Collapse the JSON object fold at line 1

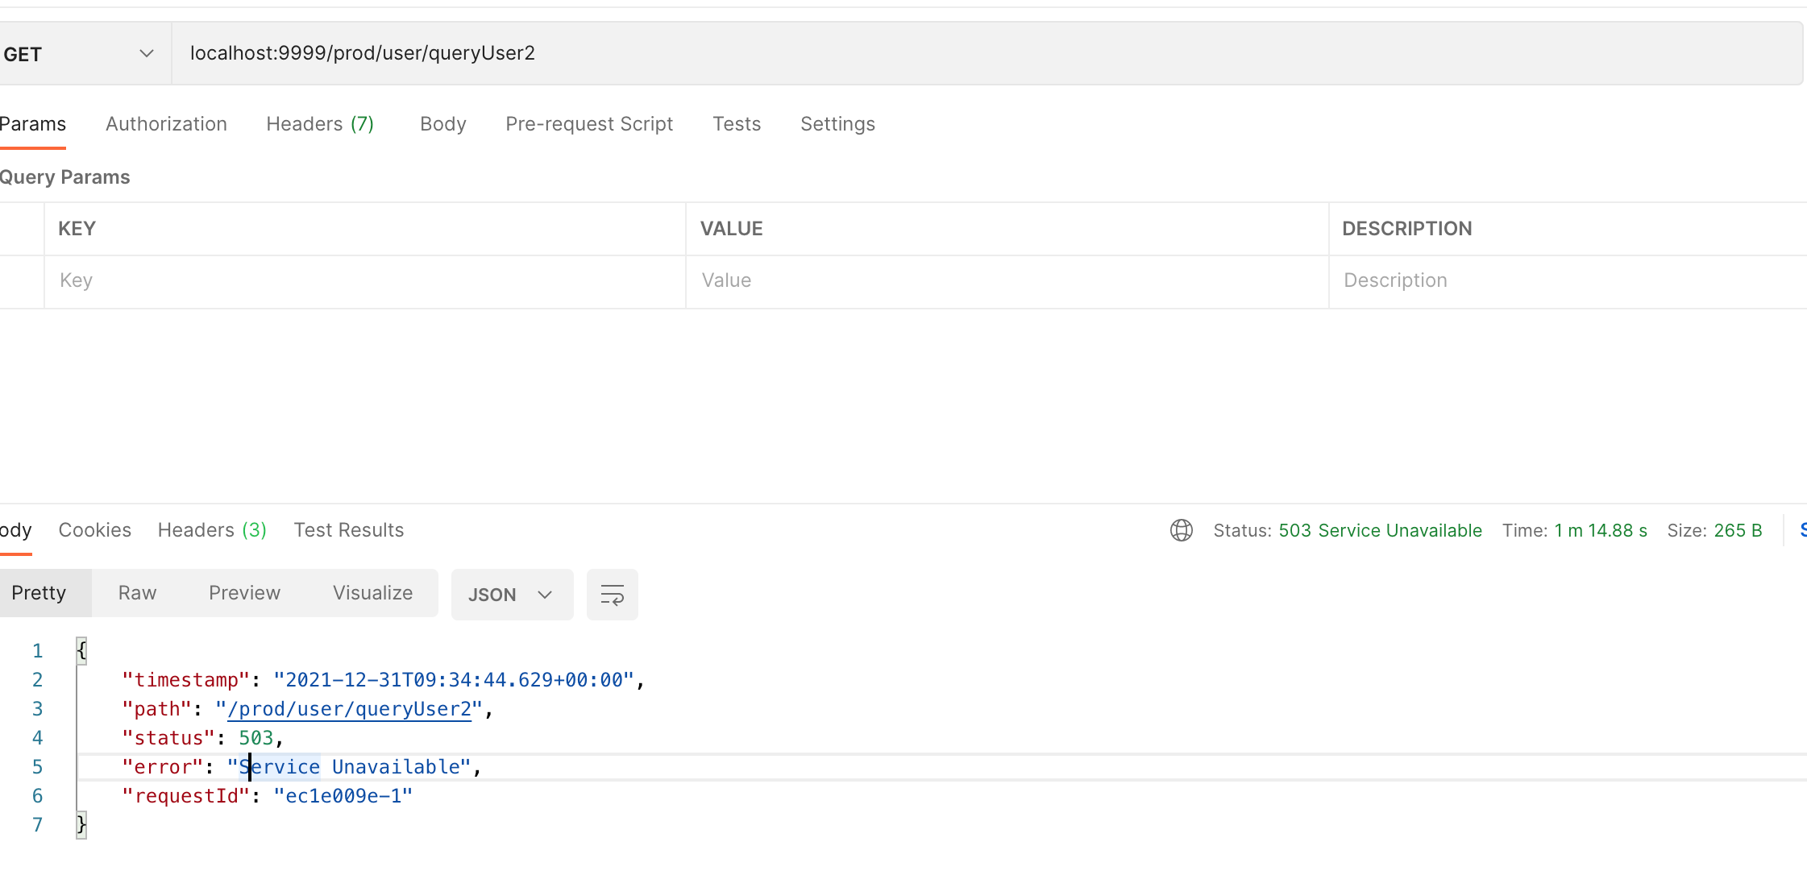coord(81,649)
